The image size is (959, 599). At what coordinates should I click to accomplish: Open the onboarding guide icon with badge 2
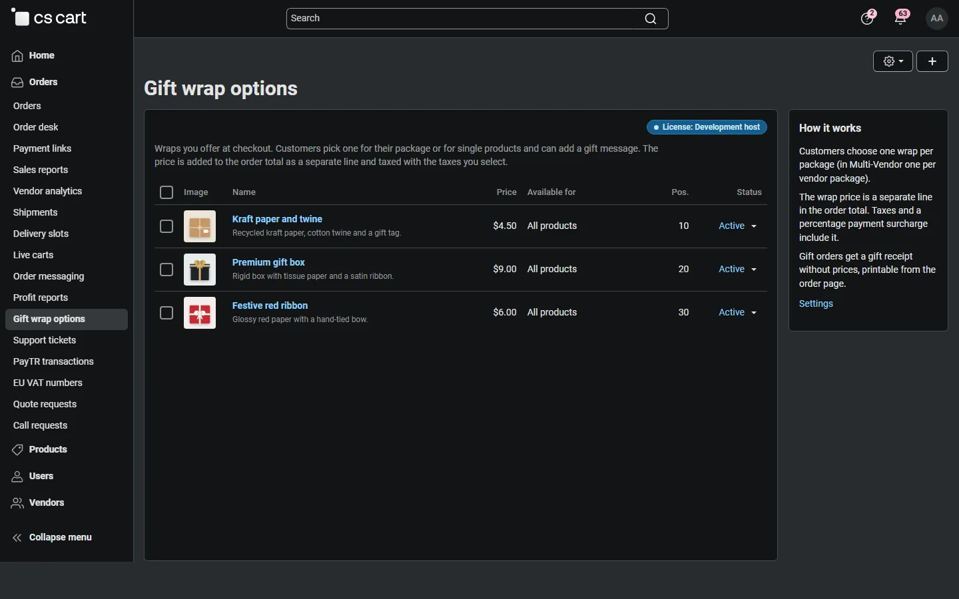tap(867, 18)
